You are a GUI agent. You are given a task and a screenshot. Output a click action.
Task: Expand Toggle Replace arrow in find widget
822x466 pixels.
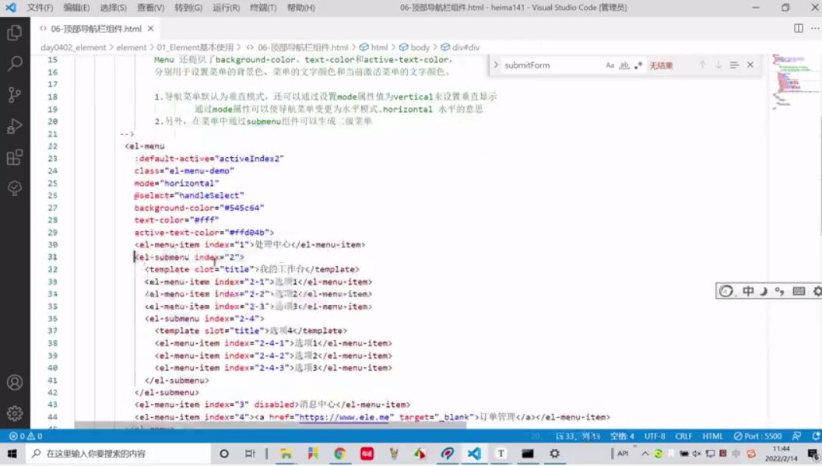pos(495,65)
